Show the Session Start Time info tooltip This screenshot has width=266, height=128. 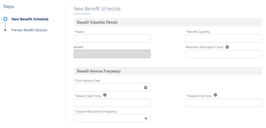click(105, 95)
